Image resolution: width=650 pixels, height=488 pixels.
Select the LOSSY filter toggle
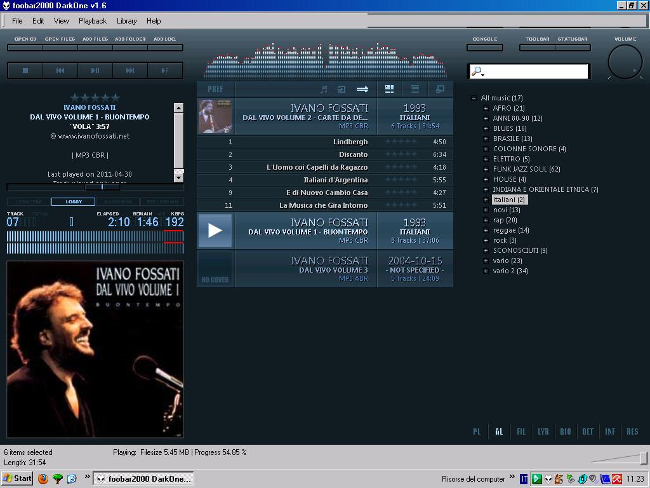pyautogui.click(x=74, y=201)
